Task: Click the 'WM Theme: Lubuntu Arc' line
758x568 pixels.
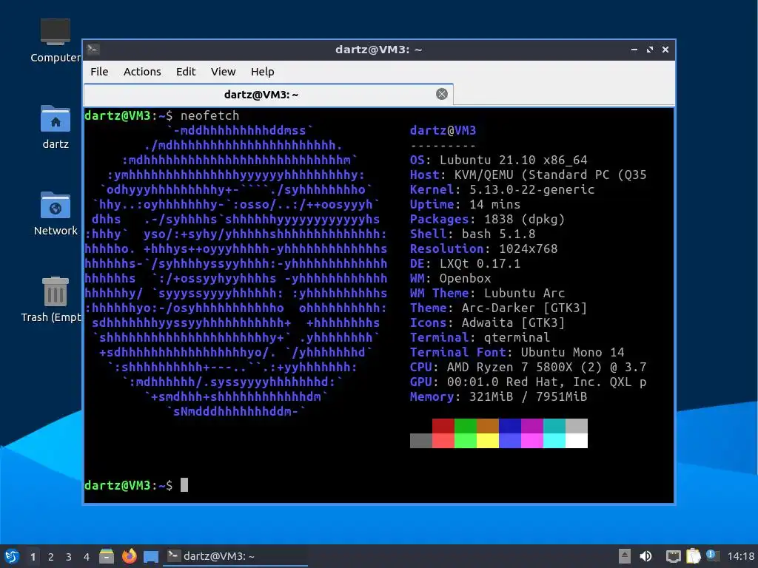Action: coord(487,293)
